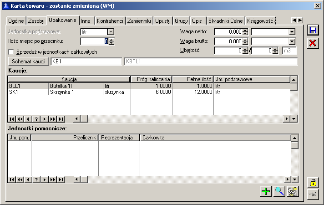Click Pełna ilość column header
Viewport: 324px width, 205px height.
[193, 79]
